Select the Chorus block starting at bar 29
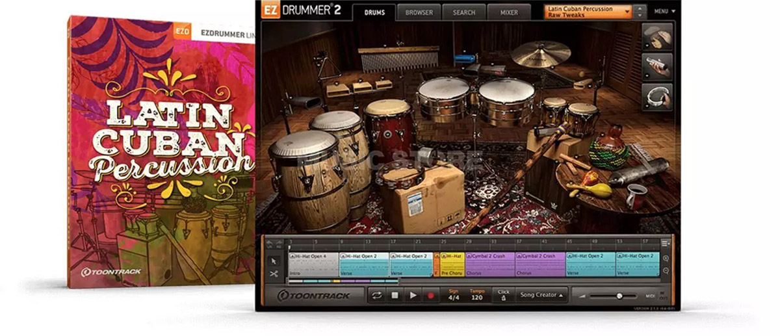Screen dimensions: 780x336 coord(490,264)
